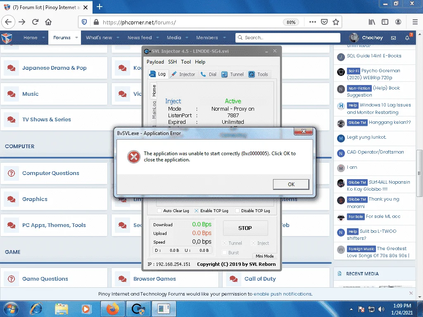The image size is (423, 317).
Task: Dismiss the push notification permission bar
Action: tap(411, 293)
